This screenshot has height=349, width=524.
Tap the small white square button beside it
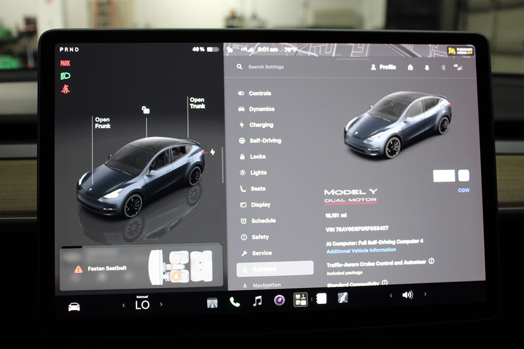click(x=464, y=176)
